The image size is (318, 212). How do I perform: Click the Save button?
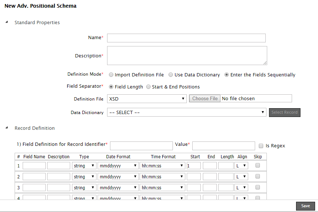pos(305,206)
